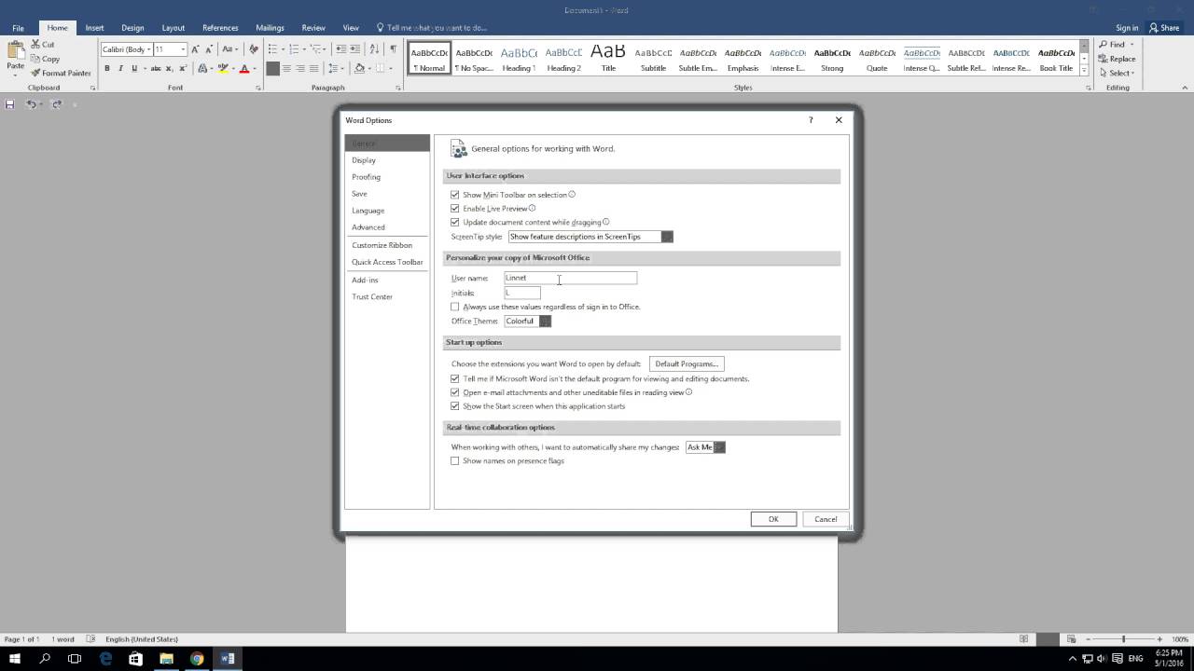Click the Grow Font icon

[x=195, y=49]
